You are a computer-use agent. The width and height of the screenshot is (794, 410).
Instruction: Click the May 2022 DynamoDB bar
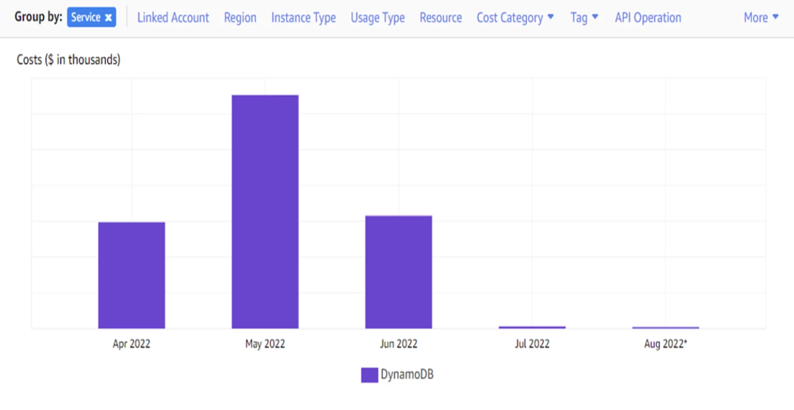265,211
